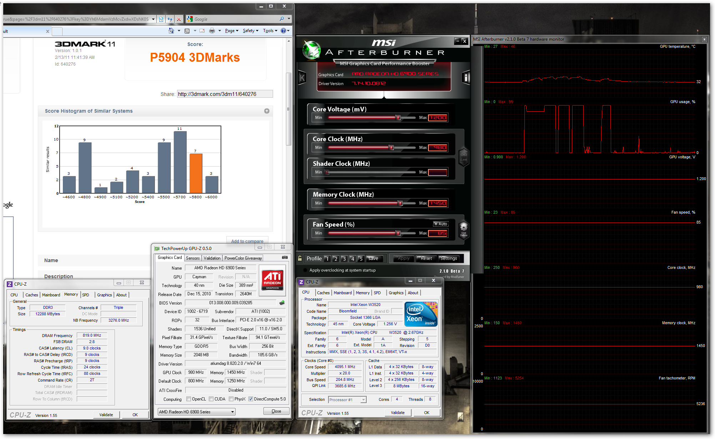The image size is (715, 439).
Task: Click the RSS feeds toolbar icon
Action: [187, 31]
